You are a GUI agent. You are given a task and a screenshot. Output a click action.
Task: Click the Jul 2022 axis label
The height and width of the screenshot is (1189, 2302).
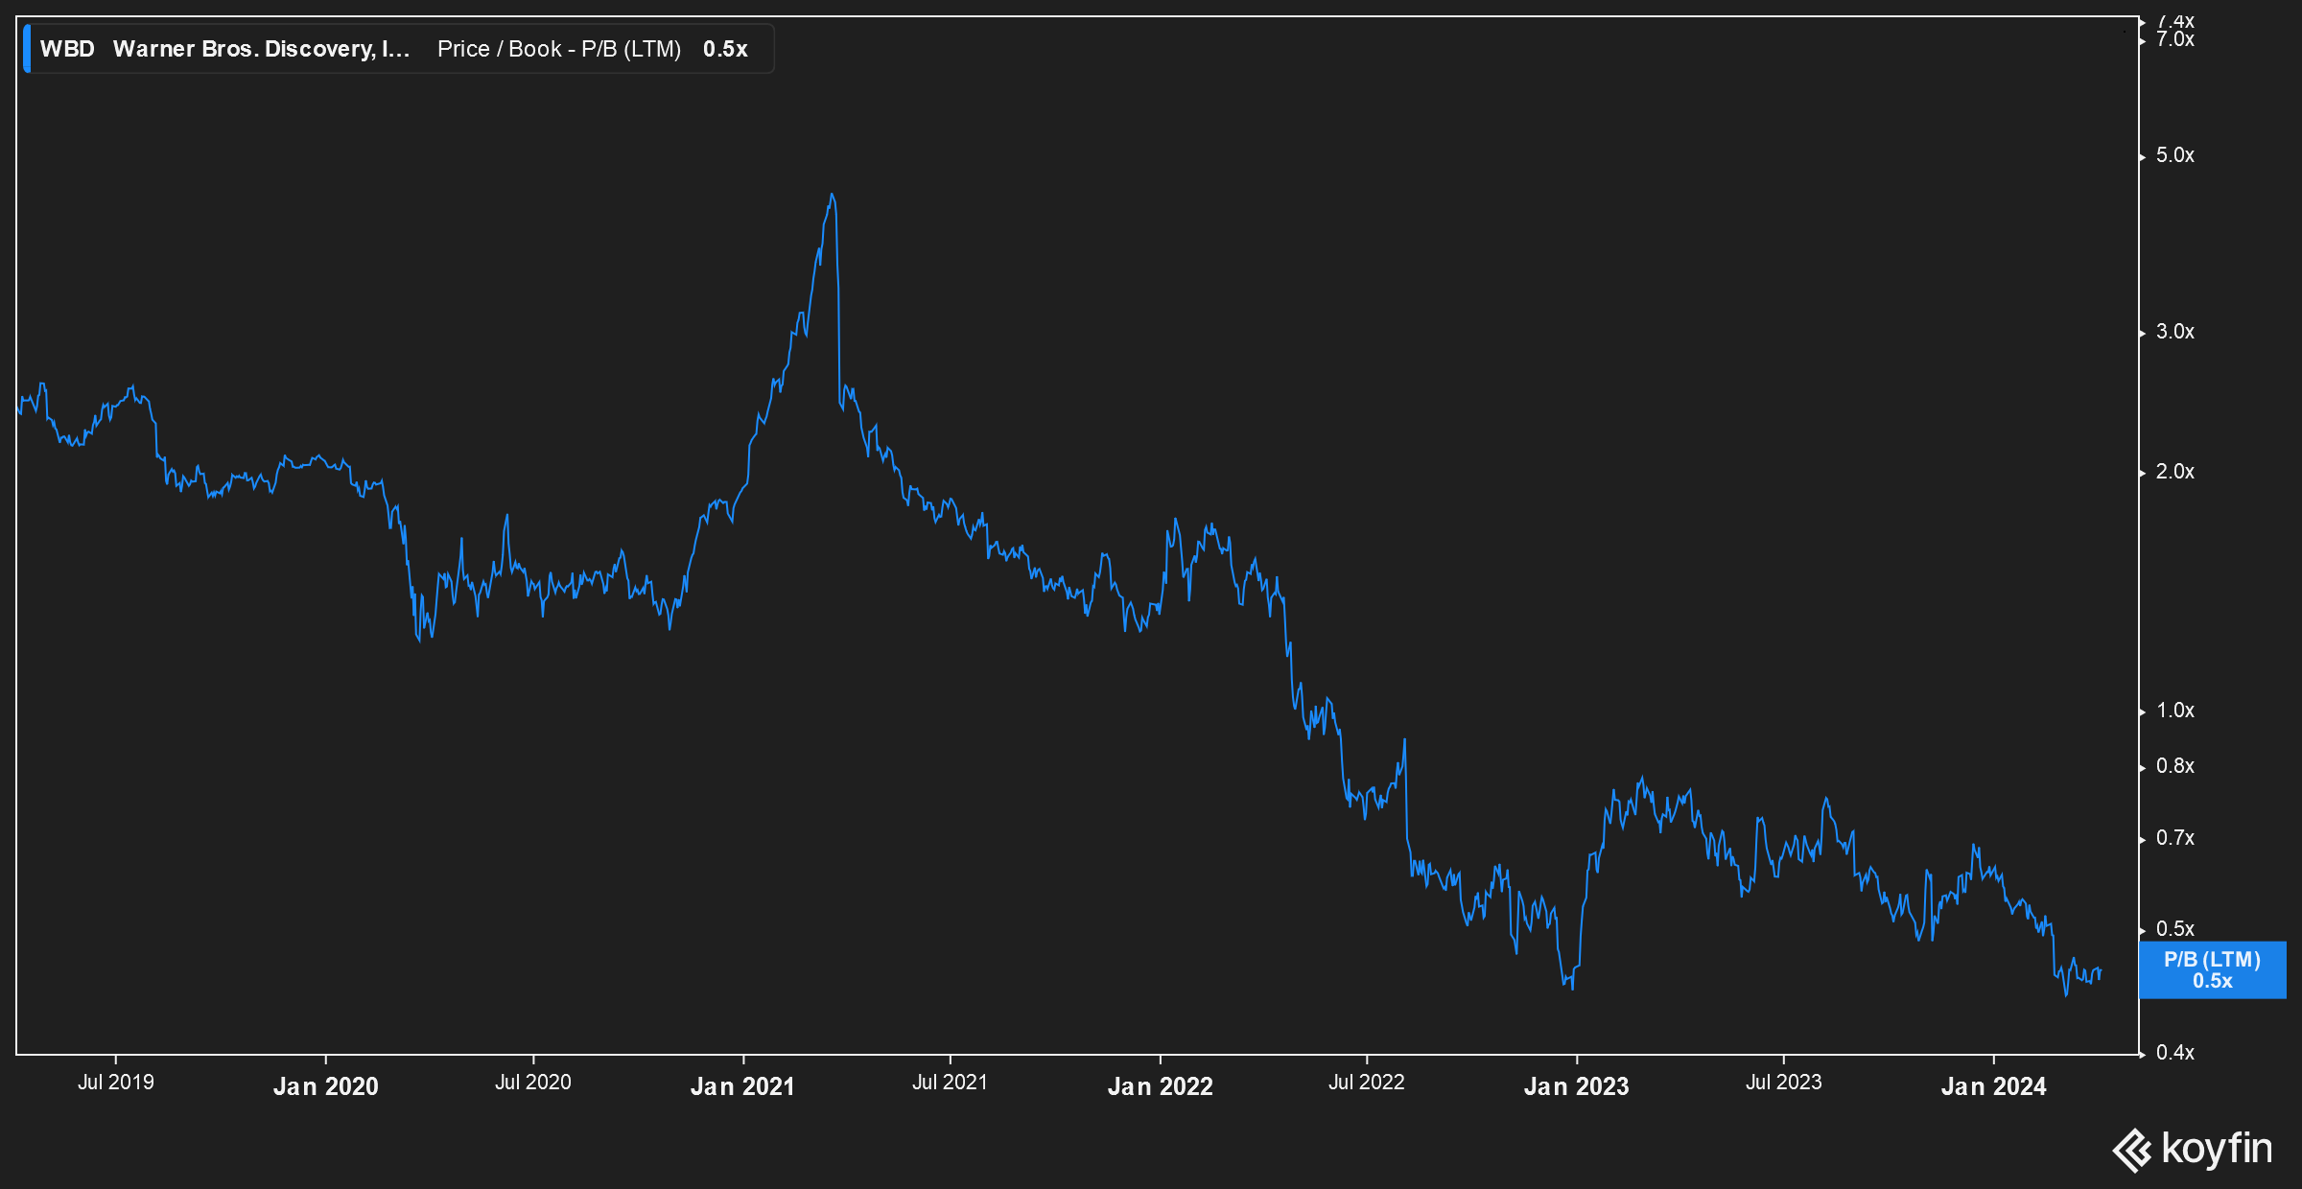pos(1367,1082)
